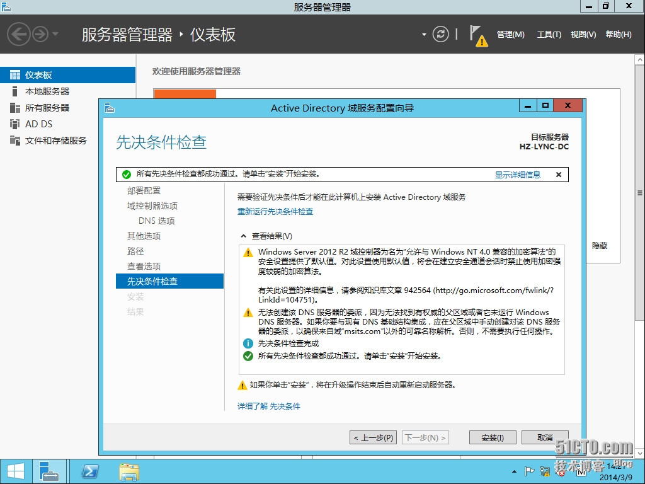The width and height of the screenshot is (645, 484).
Task: Click the green checkmark icon in the banner
Action: point(126,175)
